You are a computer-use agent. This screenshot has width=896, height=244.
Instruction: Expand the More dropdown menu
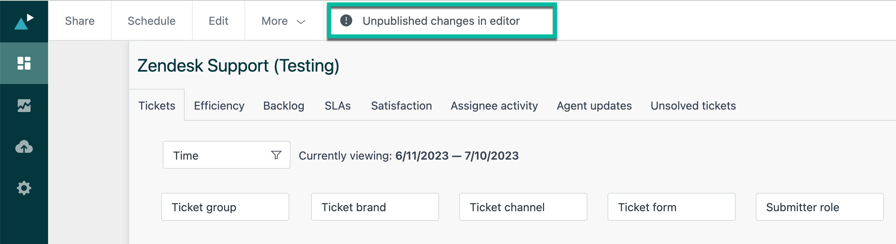(283, 21)
